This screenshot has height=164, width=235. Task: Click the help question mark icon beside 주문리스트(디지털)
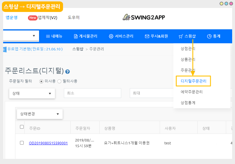click(68, 72)
